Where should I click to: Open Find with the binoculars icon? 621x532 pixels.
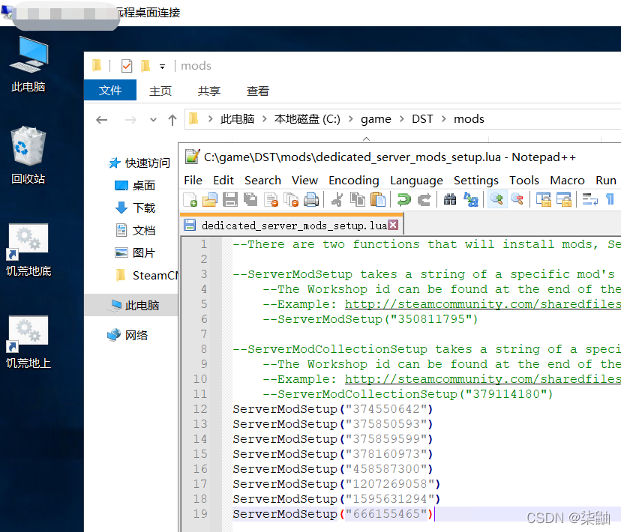[450, 200]
